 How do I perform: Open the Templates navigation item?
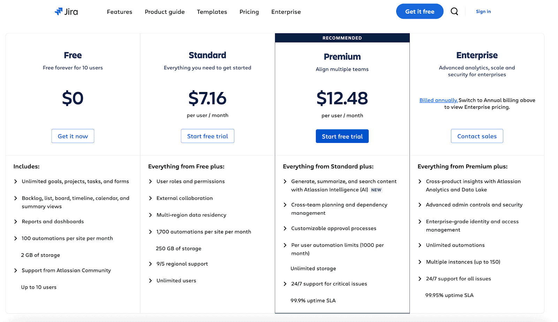tap(212, 12)
